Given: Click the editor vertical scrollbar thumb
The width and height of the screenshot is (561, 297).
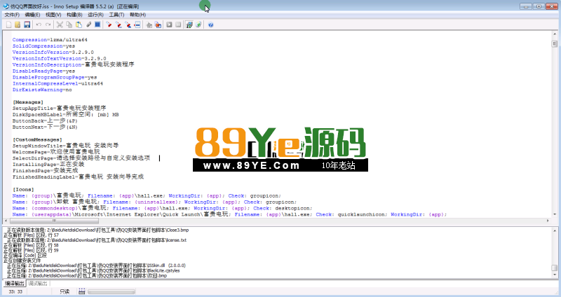Looking at the screenshot, I should 554,43.
